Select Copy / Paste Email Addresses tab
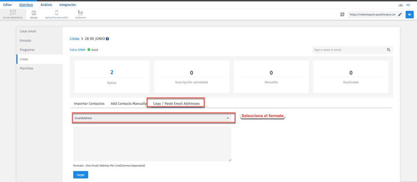This screenshot has height=182, width=417. point(176,104)
